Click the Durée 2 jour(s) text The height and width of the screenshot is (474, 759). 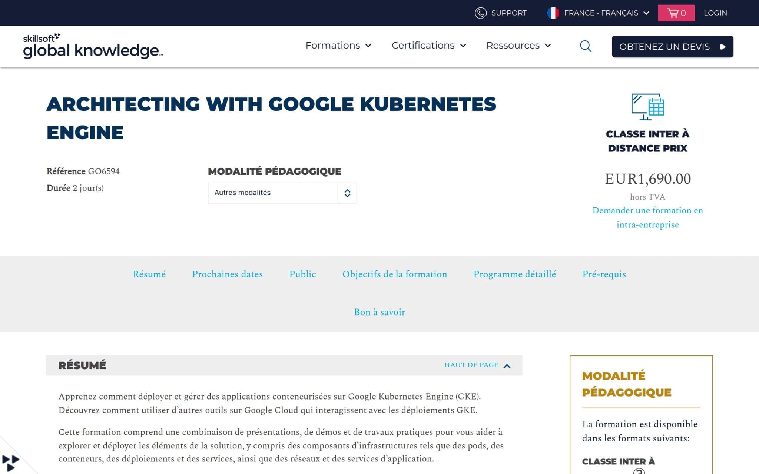coord(75,188)
